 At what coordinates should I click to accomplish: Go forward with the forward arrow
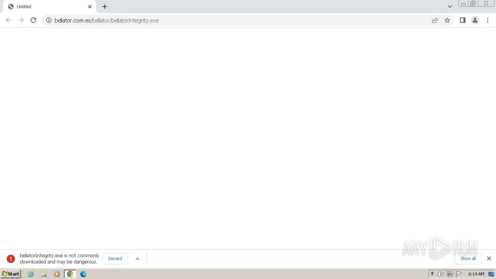coord(21,20)
